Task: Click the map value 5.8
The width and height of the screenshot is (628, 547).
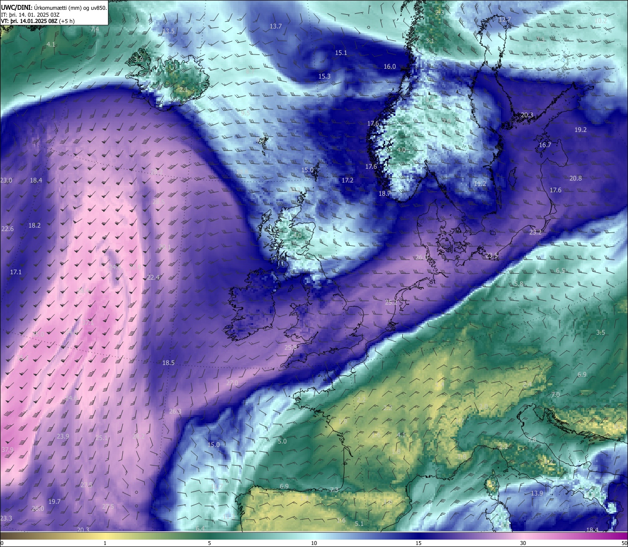Action: [518, 284]
